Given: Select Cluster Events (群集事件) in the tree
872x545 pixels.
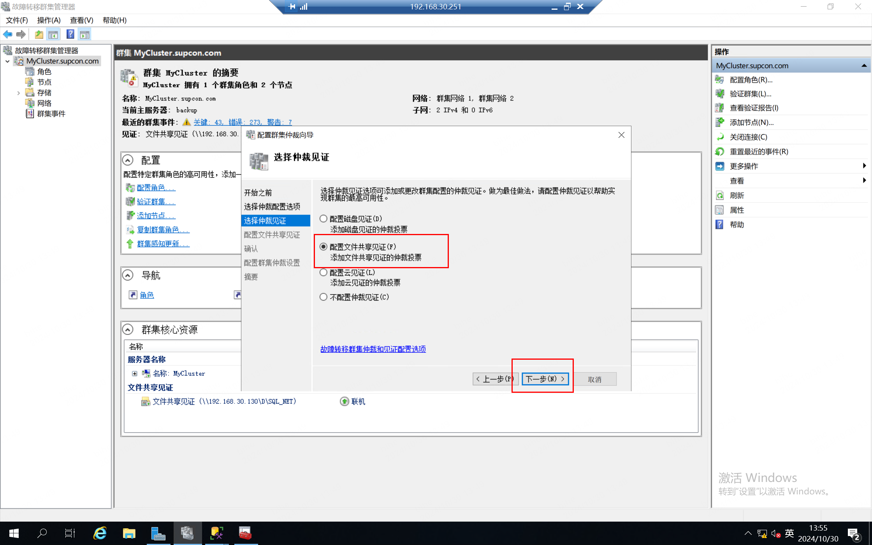Looking at the screenshot, I should pos(51,114).
